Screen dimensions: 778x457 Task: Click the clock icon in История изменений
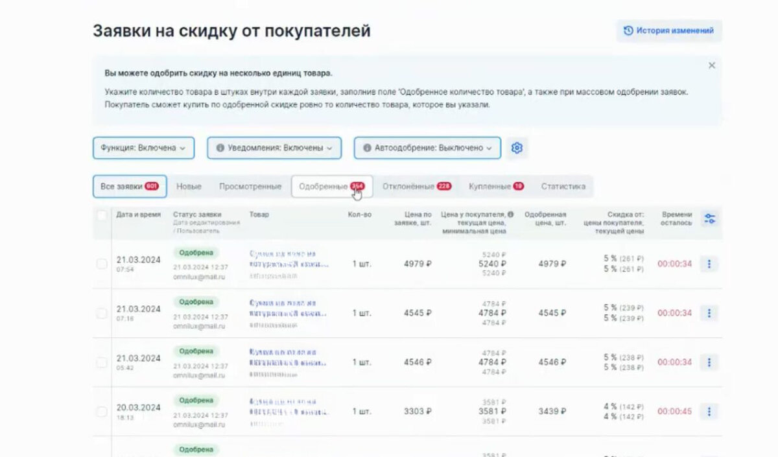[626, 30]
